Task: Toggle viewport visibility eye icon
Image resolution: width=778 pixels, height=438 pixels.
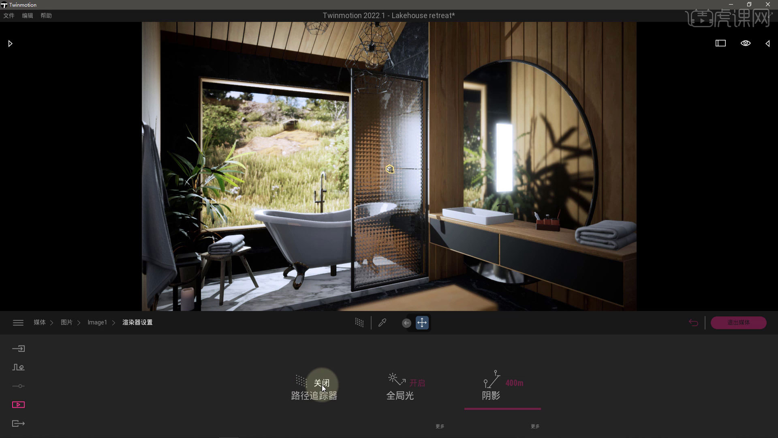Action: pyautogui.click(x=745, y=43)
